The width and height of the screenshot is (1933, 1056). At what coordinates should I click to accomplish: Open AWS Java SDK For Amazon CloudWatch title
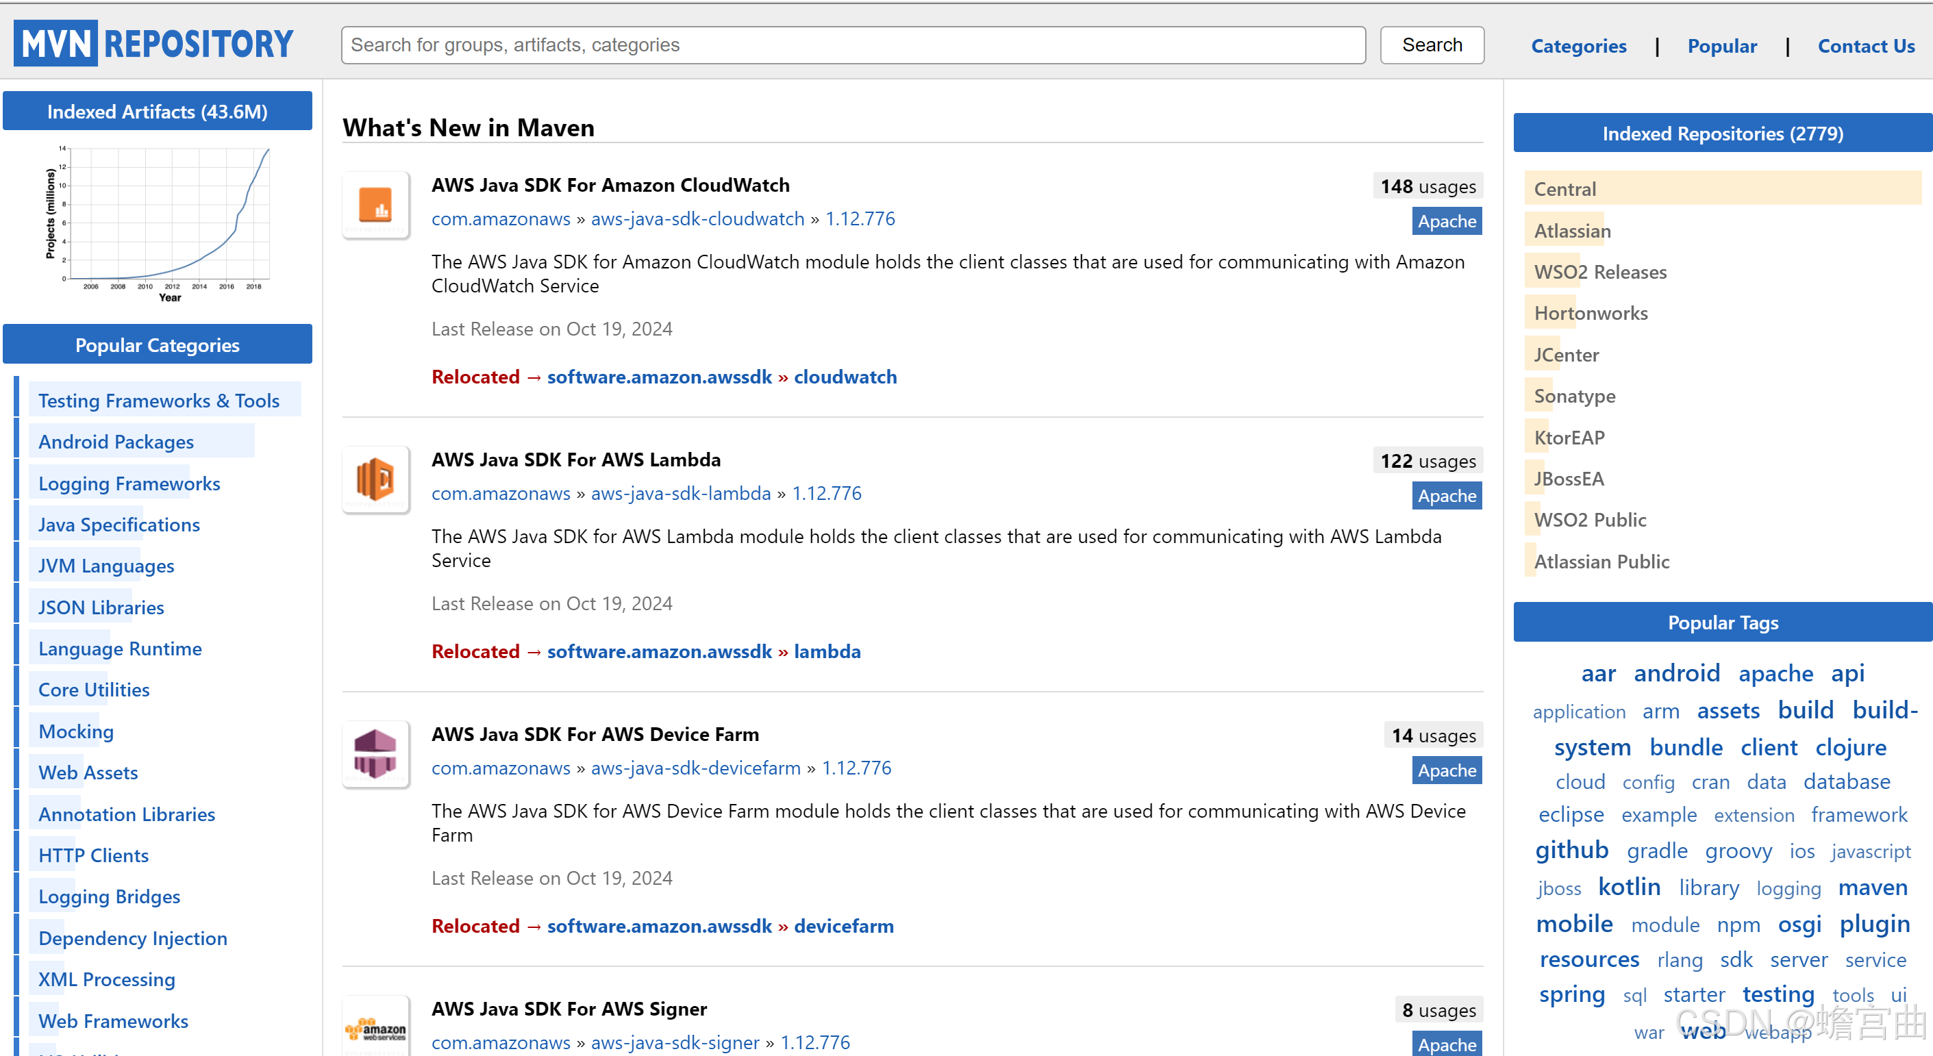(x=610, y=184)
